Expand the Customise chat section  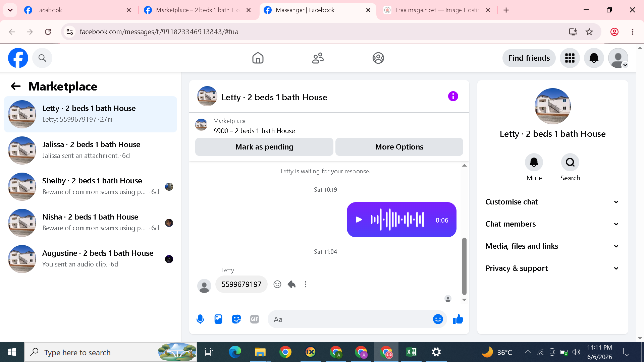[552, 202]
